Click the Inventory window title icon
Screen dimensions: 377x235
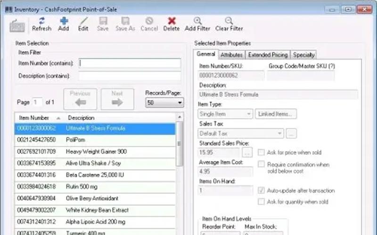tap(8, 9)
